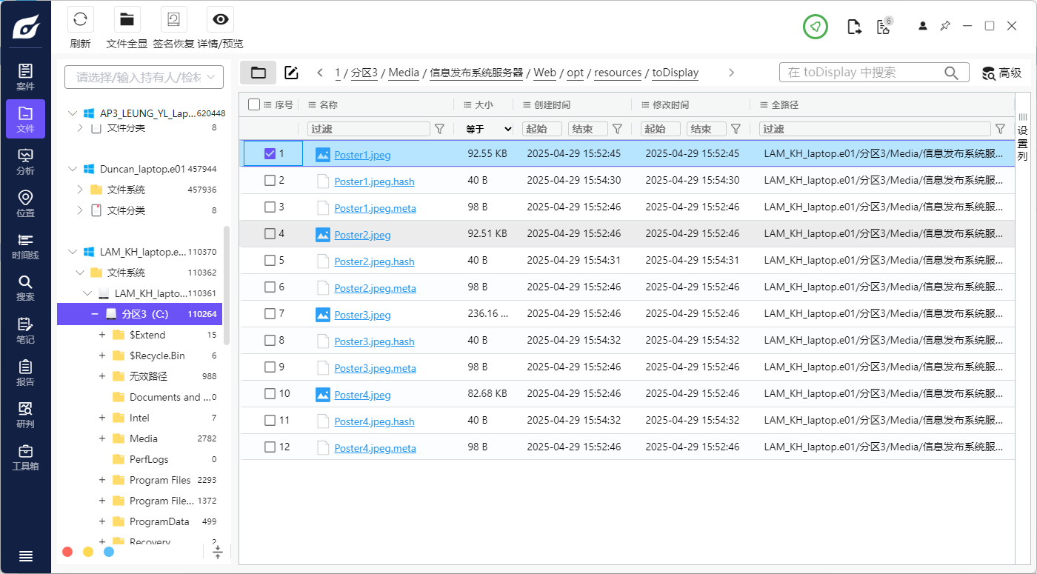Click the user account icon
The width and height of the screenshot is (1037, 574).
(x=923, y=26)
